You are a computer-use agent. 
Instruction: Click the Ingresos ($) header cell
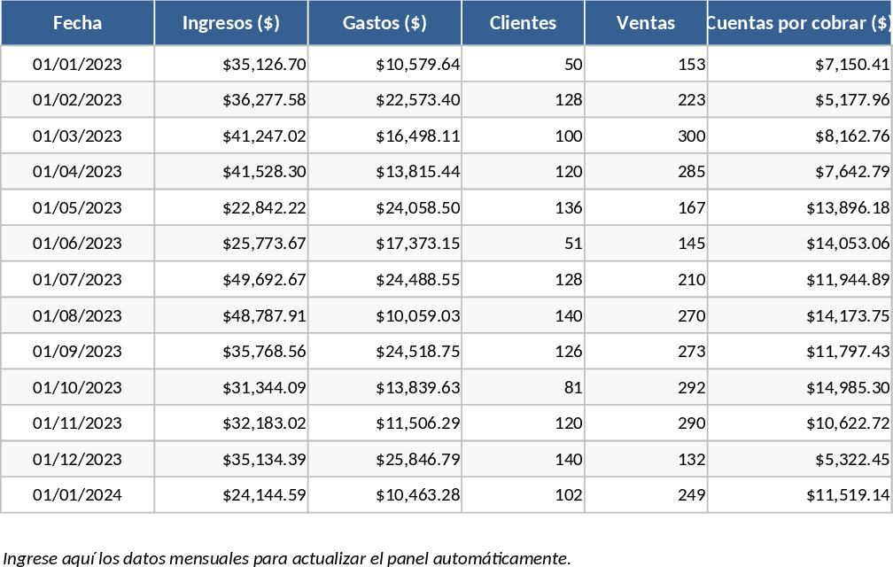(x=231, y=23)
